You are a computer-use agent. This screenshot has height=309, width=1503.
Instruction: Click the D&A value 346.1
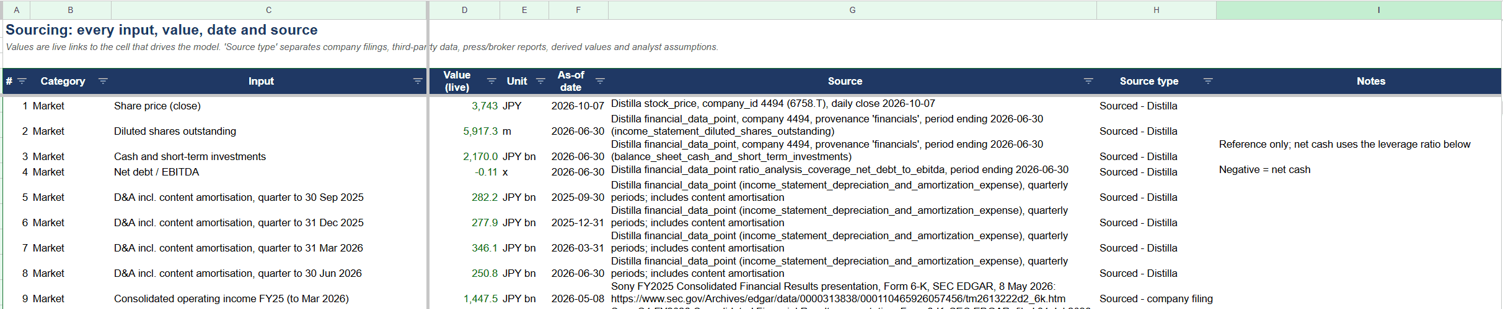(x=485, y=248)
